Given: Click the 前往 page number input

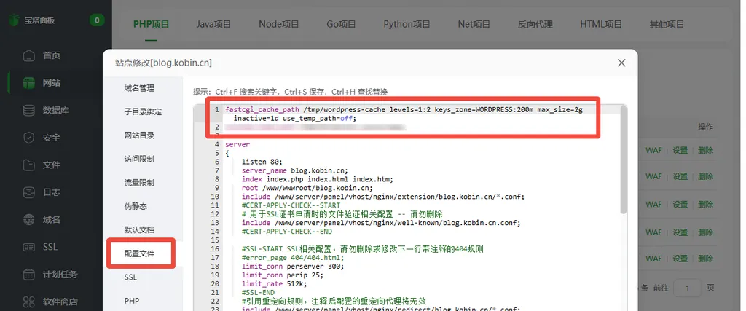Looking at the screenshot, I should click(x=688, y=288).
